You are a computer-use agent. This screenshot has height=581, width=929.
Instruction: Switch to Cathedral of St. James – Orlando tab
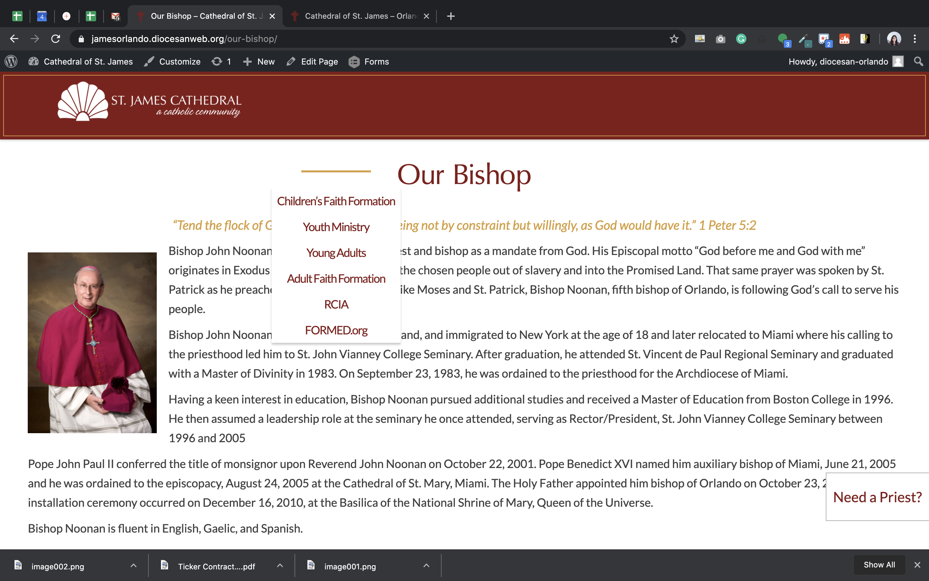coord(360,16)
